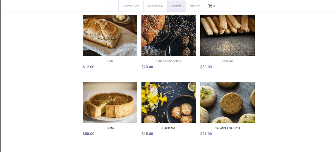Click the $58.00 Torta price
335x152 pixels.
tap(88, 134)
